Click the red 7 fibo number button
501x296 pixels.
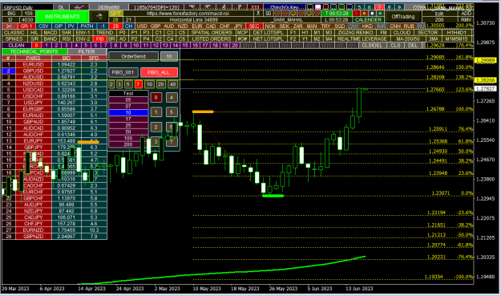[138, 84]
